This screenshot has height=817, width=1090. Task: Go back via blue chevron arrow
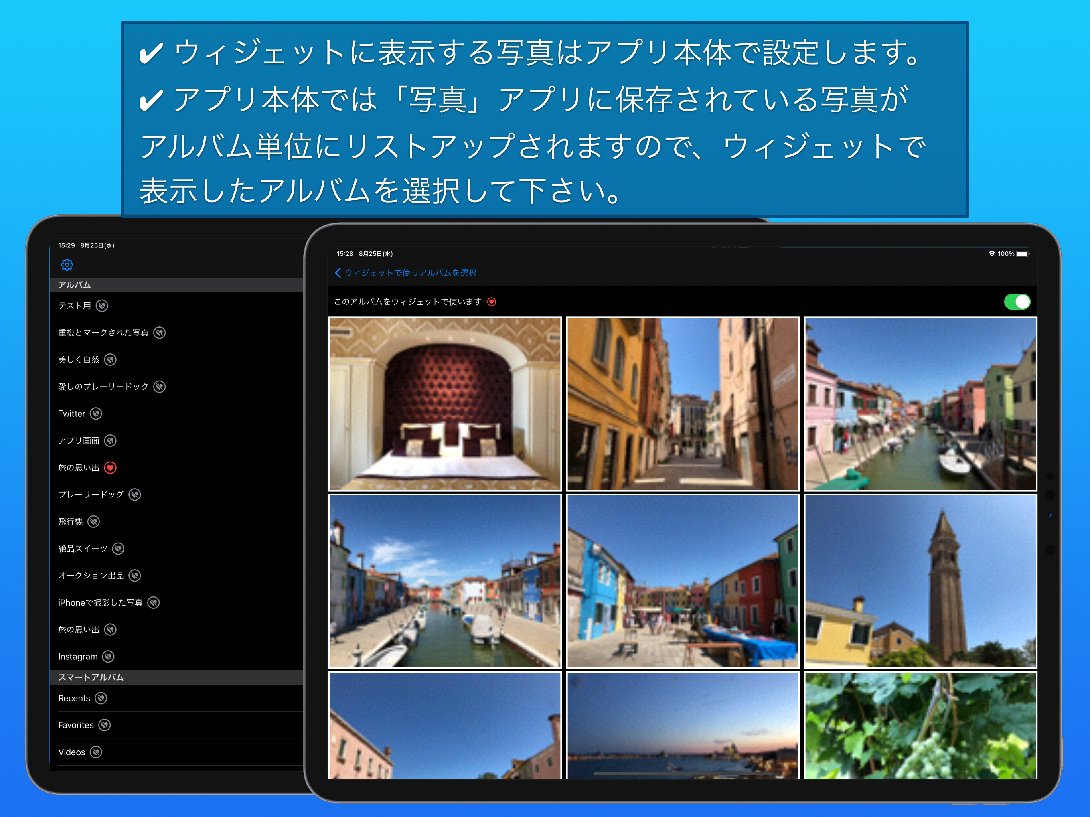click(x=338, y=273)
